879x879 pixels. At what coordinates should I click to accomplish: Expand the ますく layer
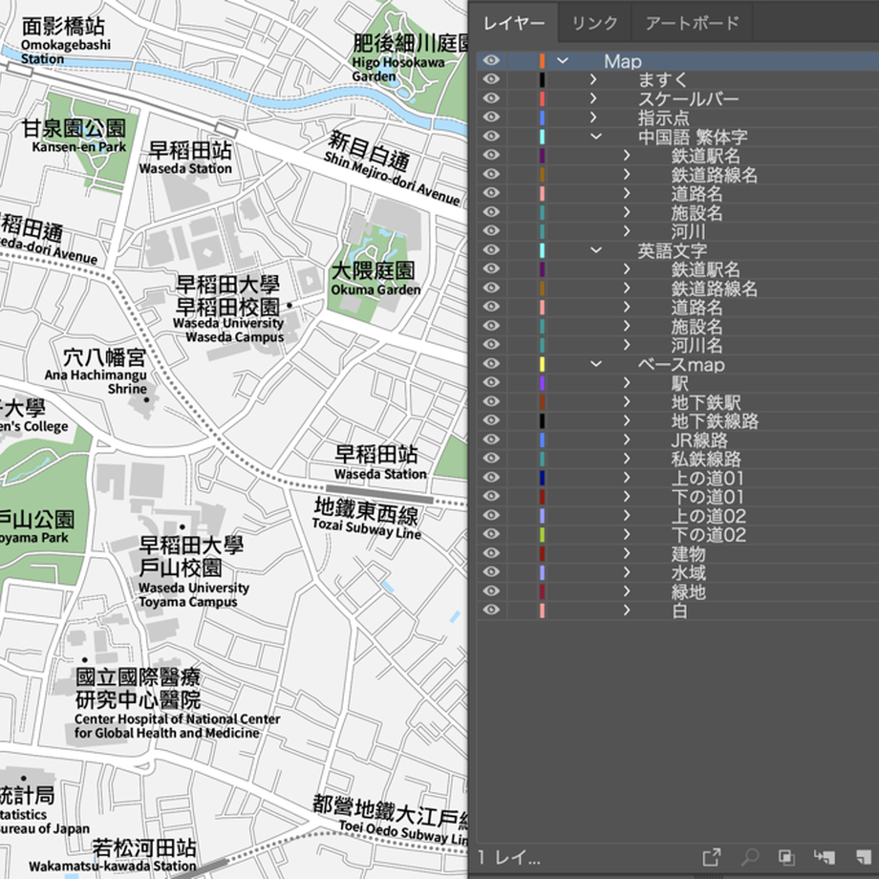[593, 79]
